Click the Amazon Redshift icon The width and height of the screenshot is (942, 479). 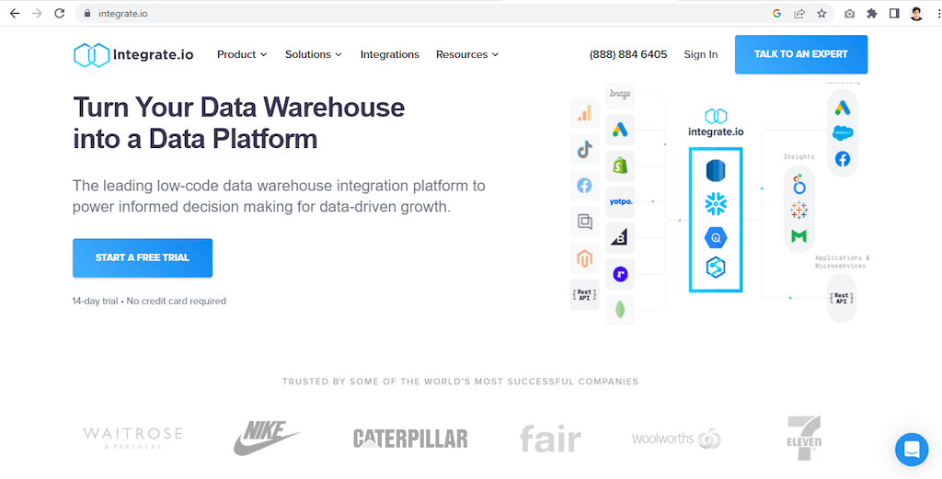[716, 170]
